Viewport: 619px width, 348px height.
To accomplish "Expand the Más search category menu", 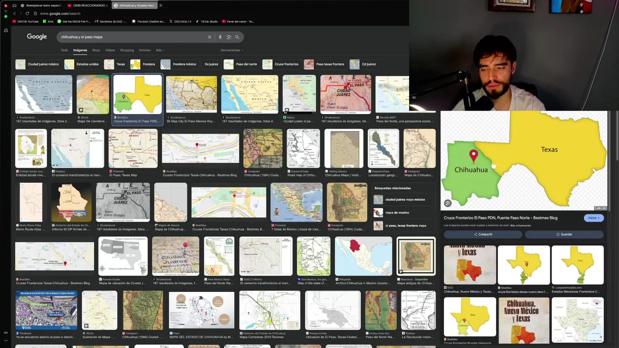I will coord(159,50).
